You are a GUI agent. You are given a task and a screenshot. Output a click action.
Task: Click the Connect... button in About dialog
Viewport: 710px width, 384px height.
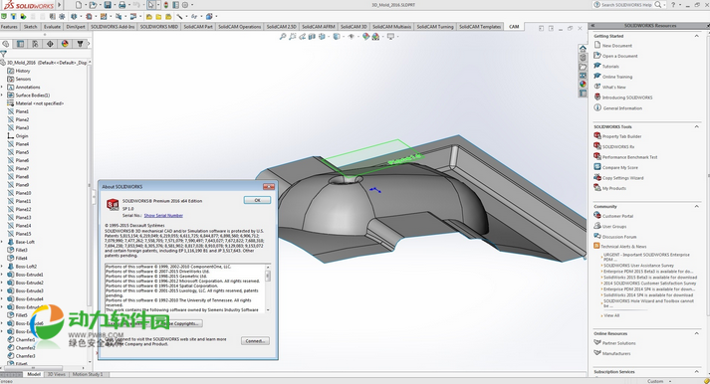[255, 341]
